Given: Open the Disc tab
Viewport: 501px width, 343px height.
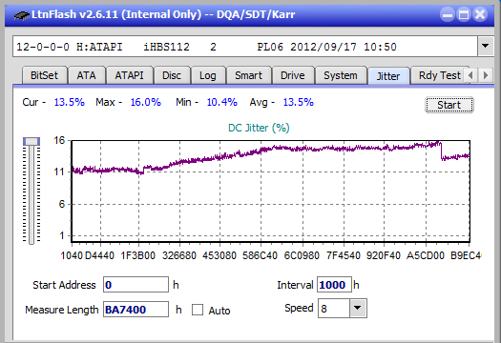Looking at the screenshot, I should [x=172, y=75].
